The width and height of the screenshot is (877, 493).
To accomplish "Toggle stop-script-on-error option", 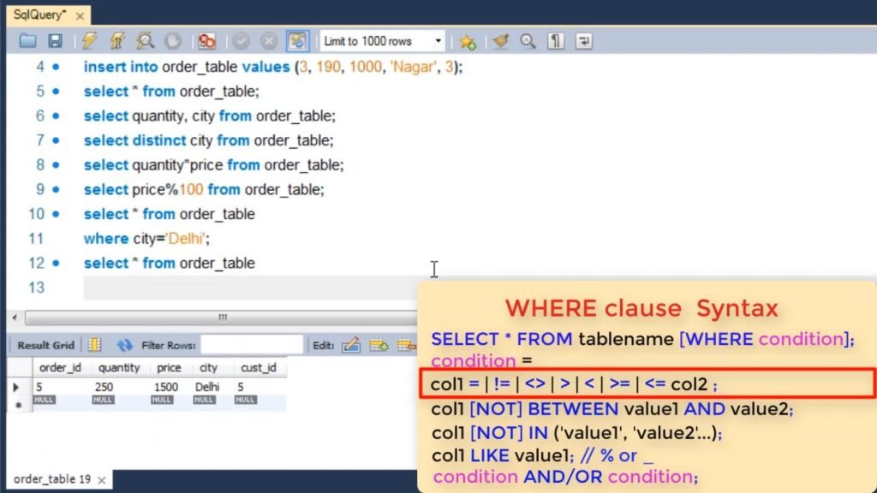I will [x=205, y=40].
